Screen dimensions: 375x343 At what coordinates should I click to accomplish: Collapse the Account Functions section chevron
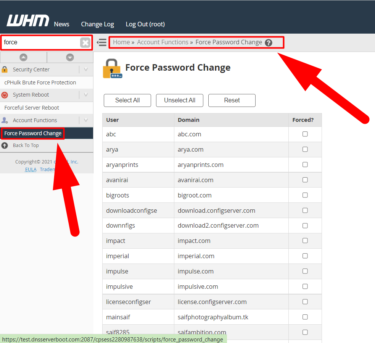click(86, 120)
